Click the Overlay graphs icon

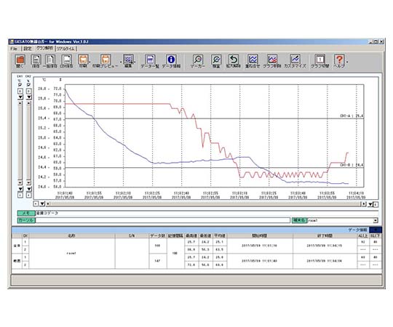click(x=253, y=60)
